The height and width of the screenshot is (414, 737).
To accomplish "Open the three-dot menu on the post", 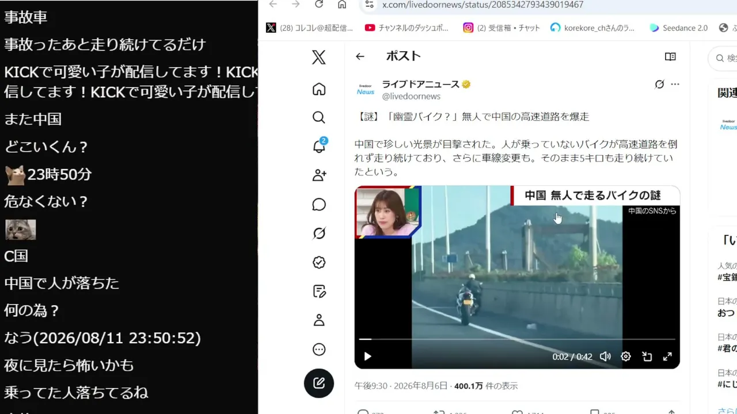I will tap(675, 85).
